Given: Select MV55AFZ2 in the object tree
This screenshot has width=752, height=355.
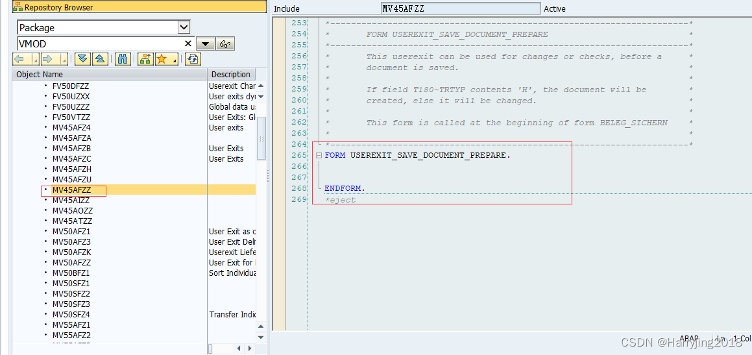Looking at the screenshot, I should click(71, 335).
